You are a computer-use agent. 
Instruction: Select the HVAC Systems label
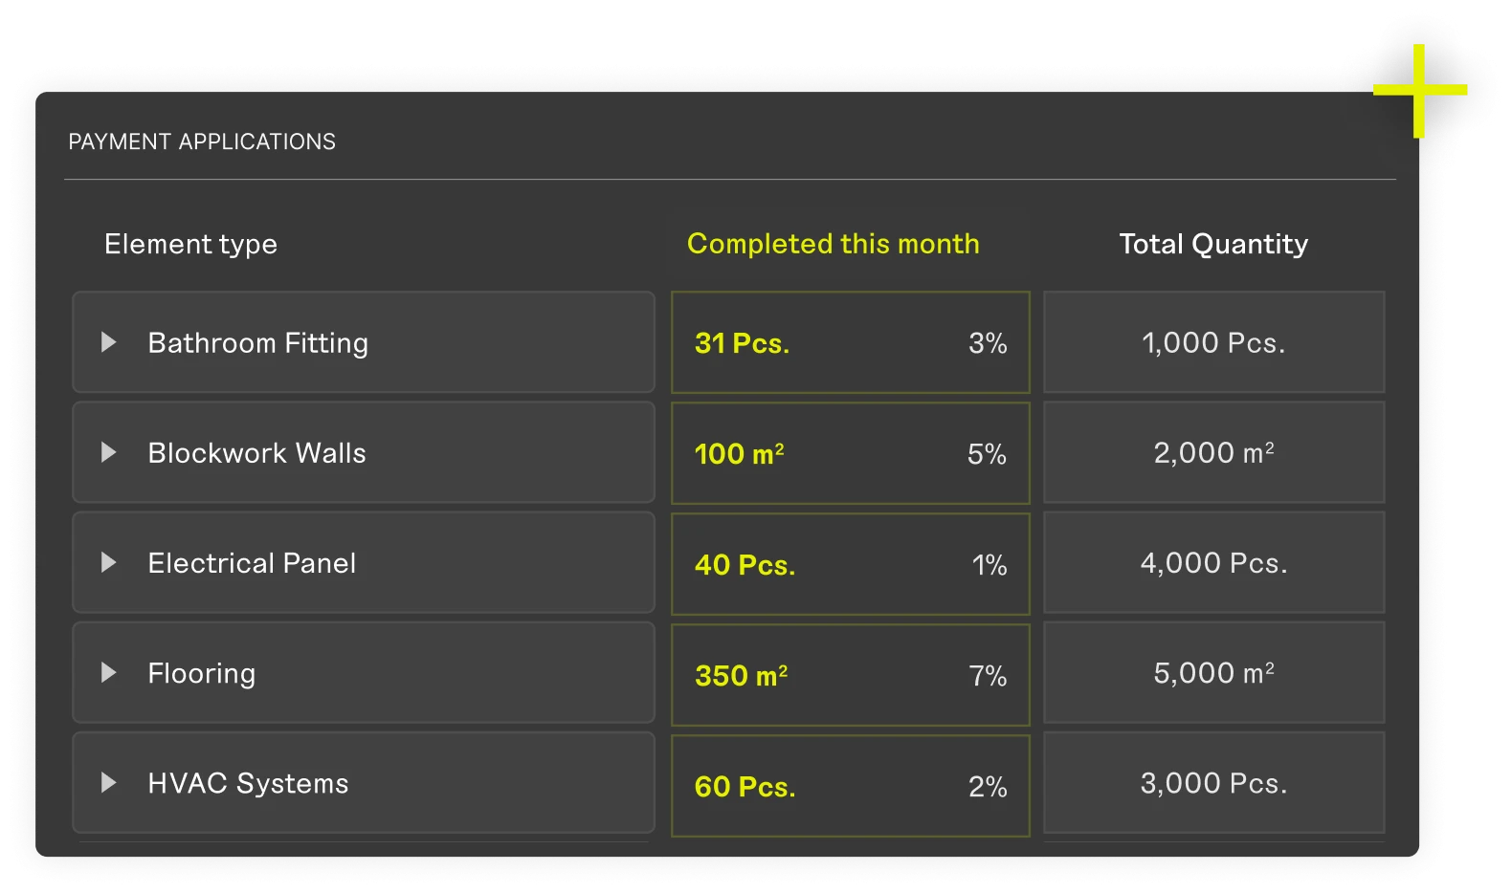248,784
